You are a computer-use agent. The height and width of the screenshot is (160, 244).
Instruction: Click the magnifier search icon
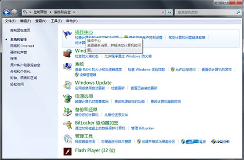point(238,12)
